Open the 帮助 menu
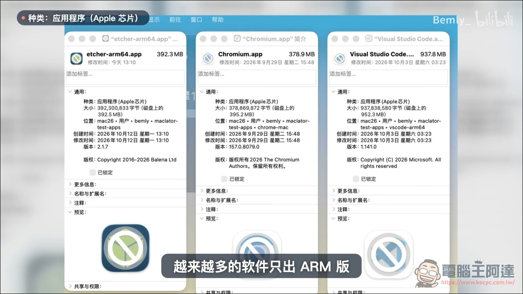Viewport: 523px width, 294px height. [217, 20]
